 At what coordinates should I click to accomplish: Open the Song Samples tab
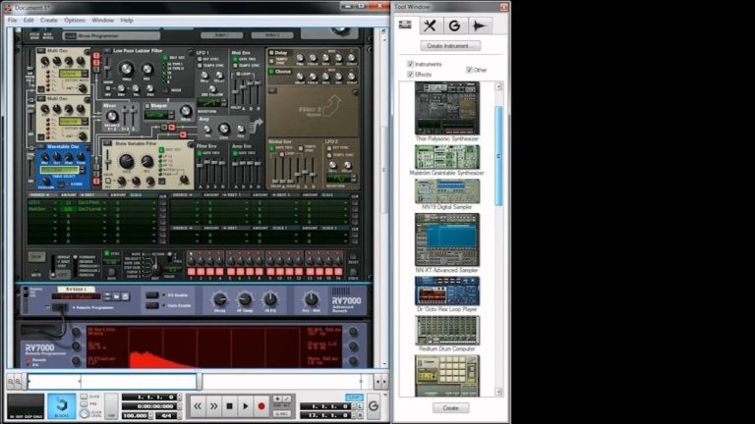point(479,26)
